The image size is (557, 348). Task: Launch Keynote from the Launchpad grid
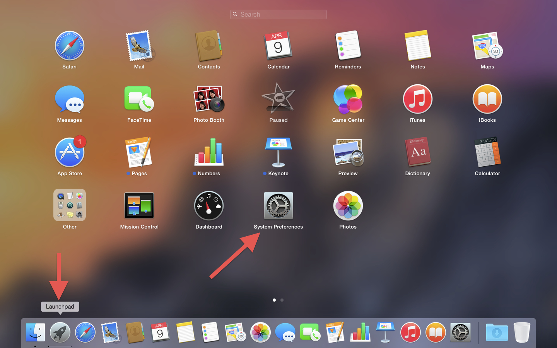click(278, 152)
